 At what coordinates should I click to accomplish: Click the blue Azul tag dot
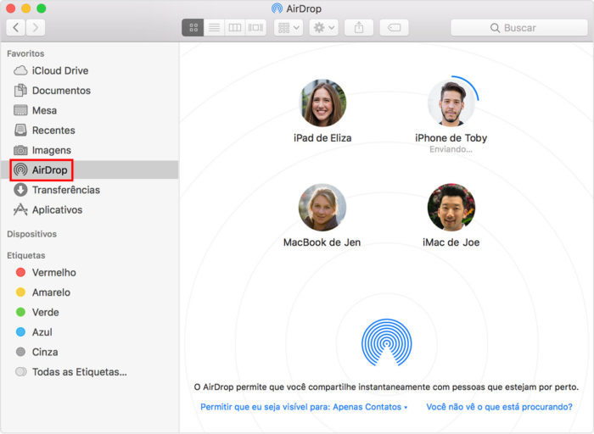tap(20, 331)
